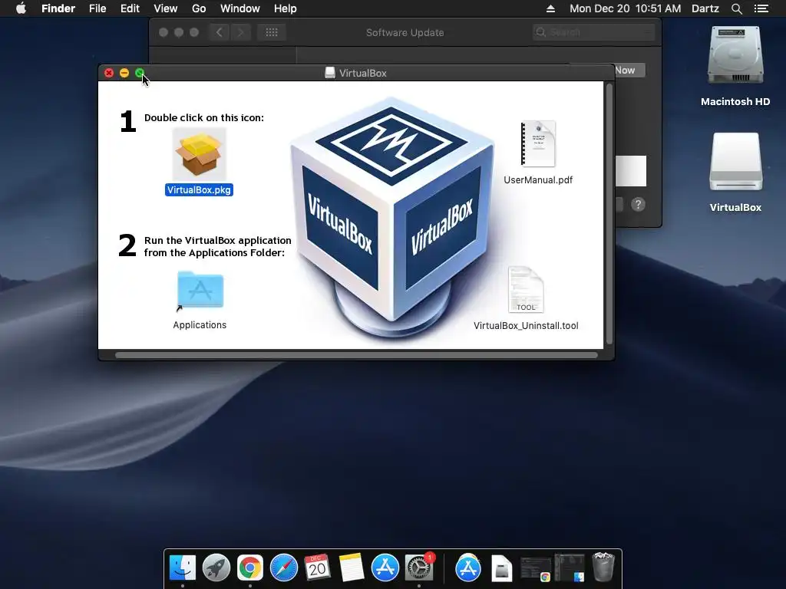
Task: Click the Macintosh HD drive on desktop
Action: [x=735, y=55]
